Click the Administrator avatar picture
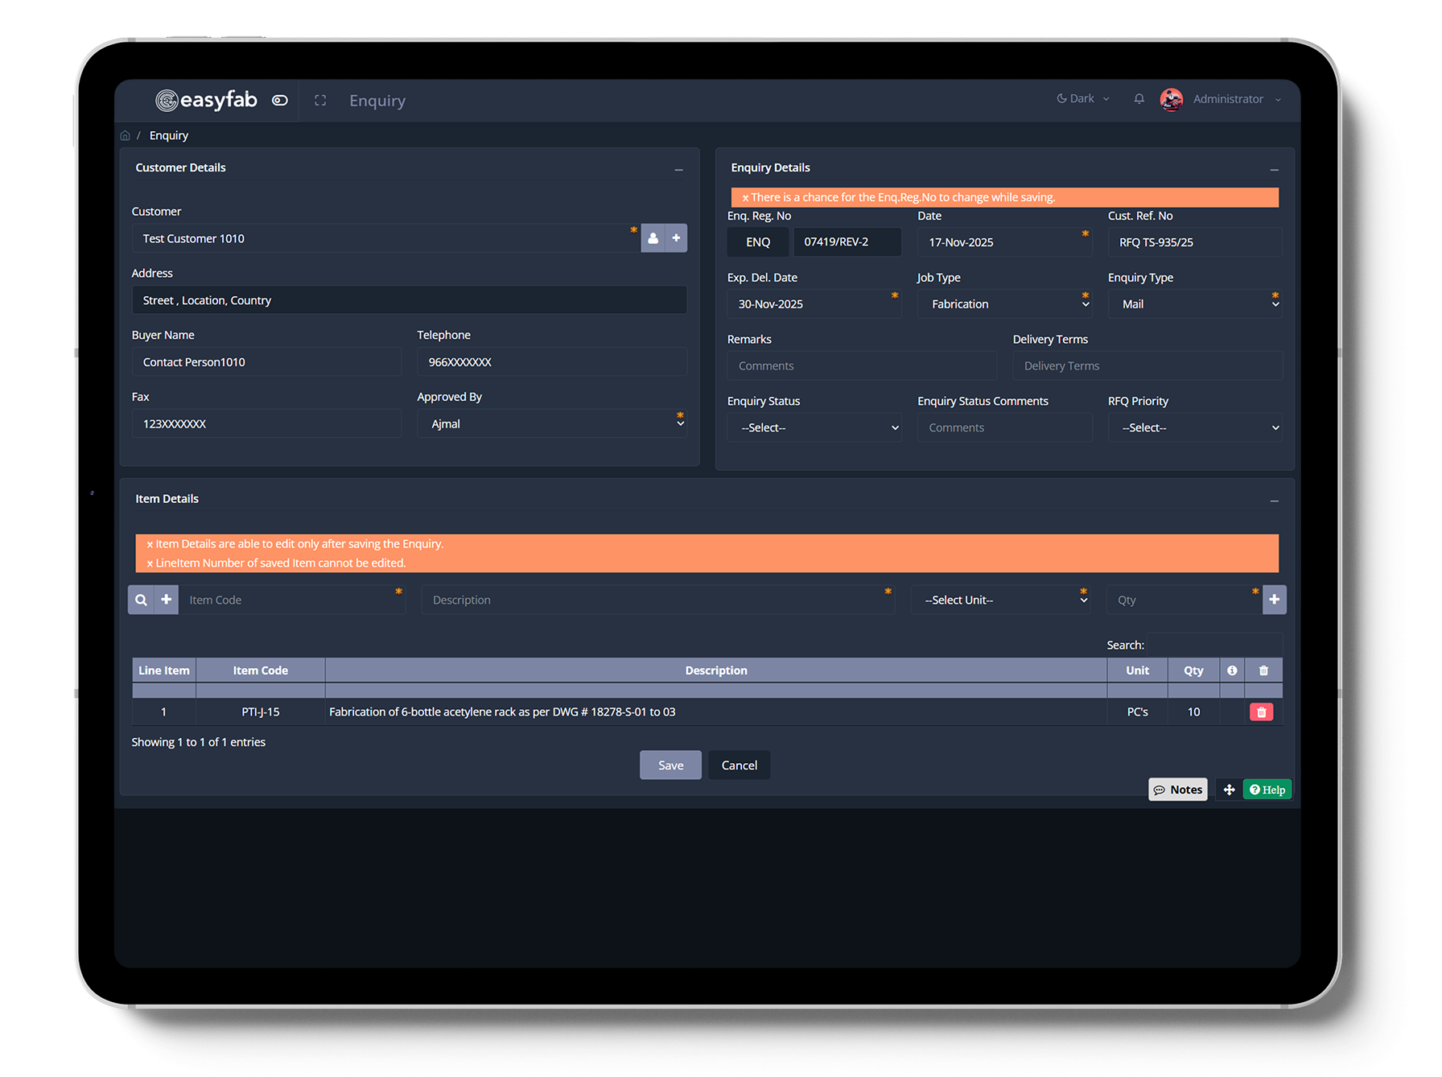The height and width of the screenshot is (1077, 1442). coord(1172,99)
